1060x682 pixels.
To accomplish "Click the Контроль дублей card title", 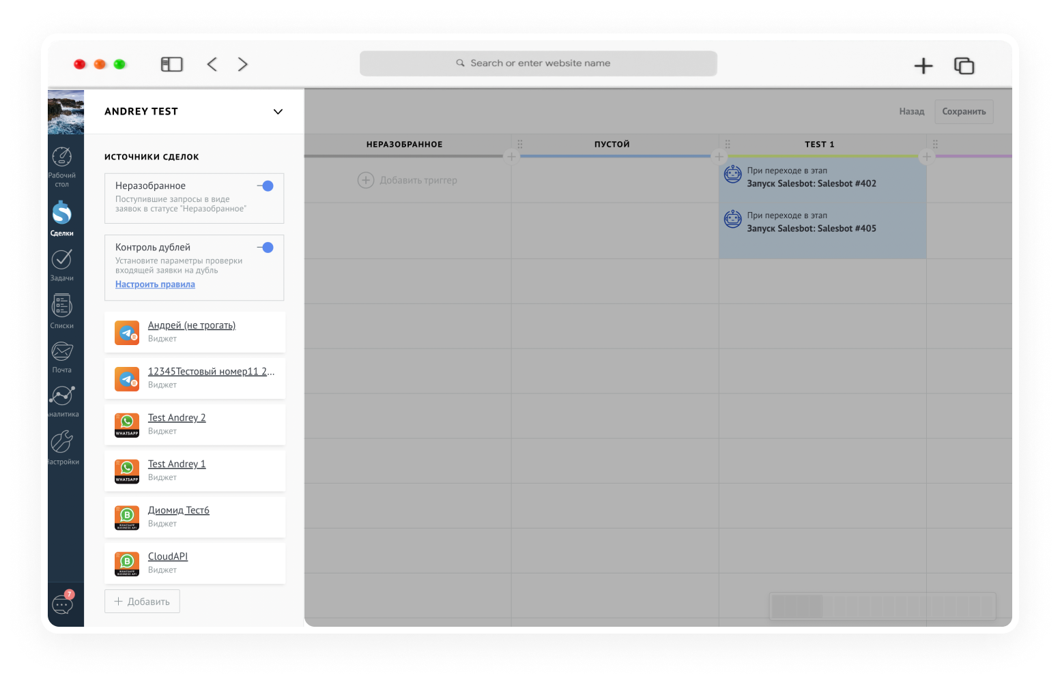I will point(153,247).
